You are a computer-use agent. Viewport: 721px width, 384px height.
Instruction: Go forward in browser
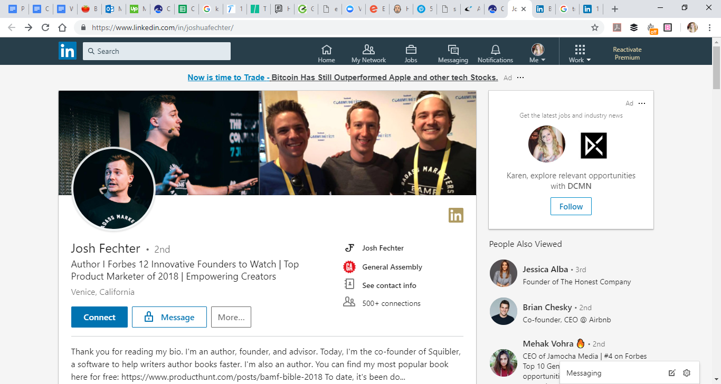click(x=29, y=27)
